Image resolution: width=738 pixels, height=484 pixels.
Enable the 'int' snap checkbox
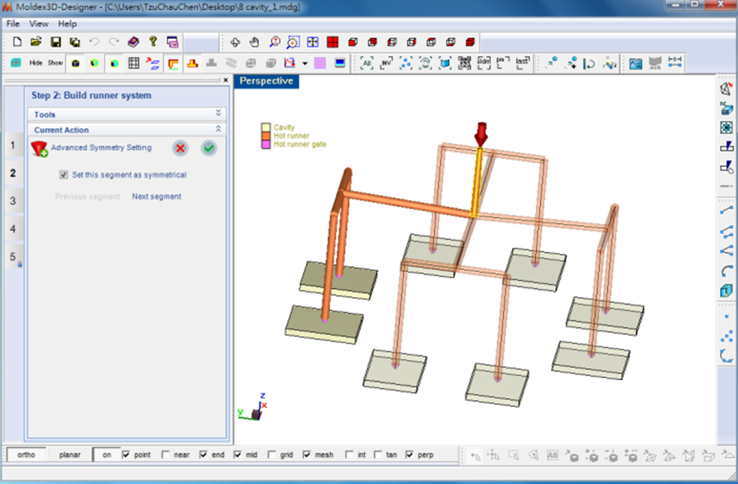[349, 454]
